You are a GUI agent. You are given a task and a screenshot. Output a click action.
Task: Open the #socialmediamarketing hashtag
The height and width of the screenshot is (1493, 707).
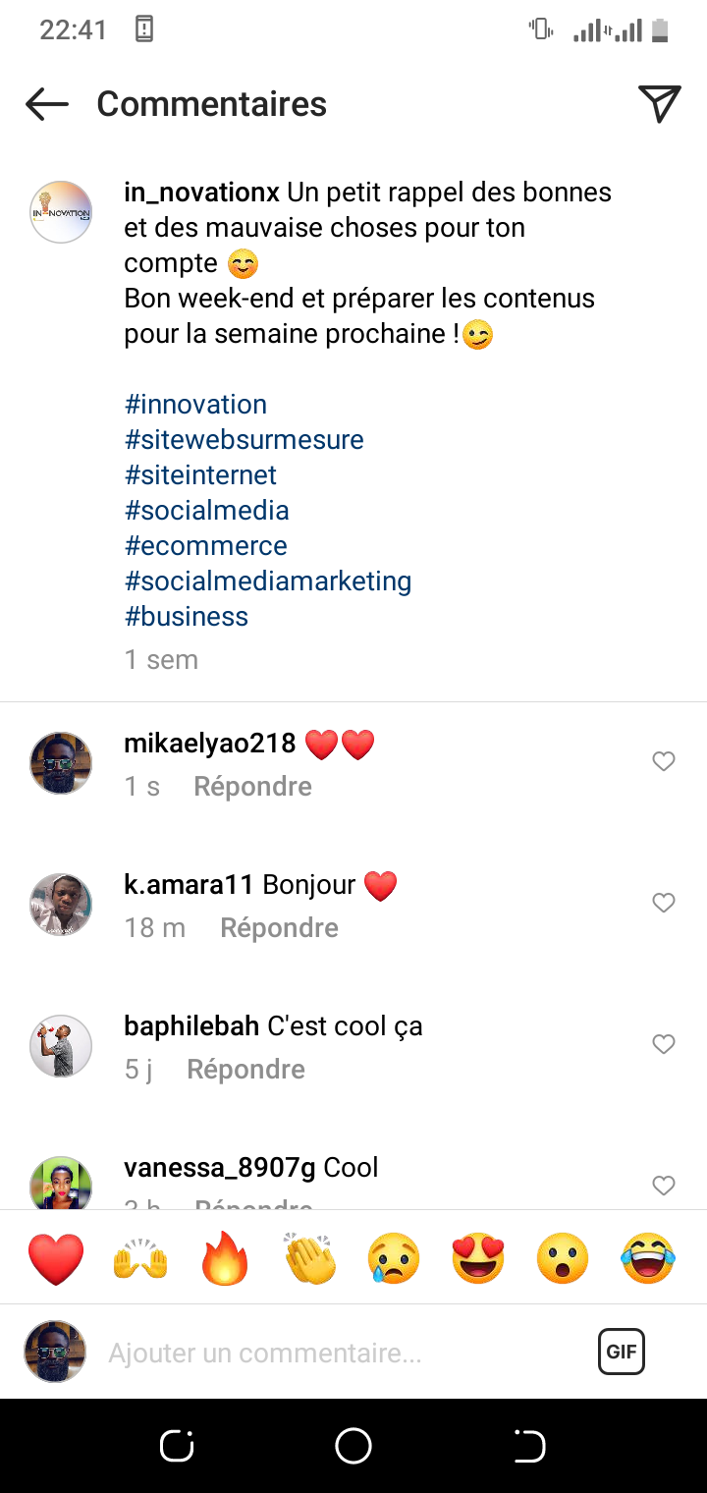coord(268,581)
